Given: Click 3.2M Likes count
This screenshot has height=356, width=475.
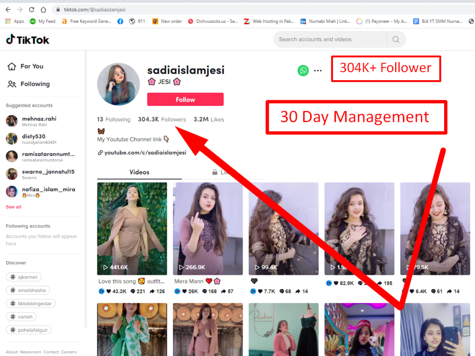Looking at the screenshot, I should (x=209, y=120).
